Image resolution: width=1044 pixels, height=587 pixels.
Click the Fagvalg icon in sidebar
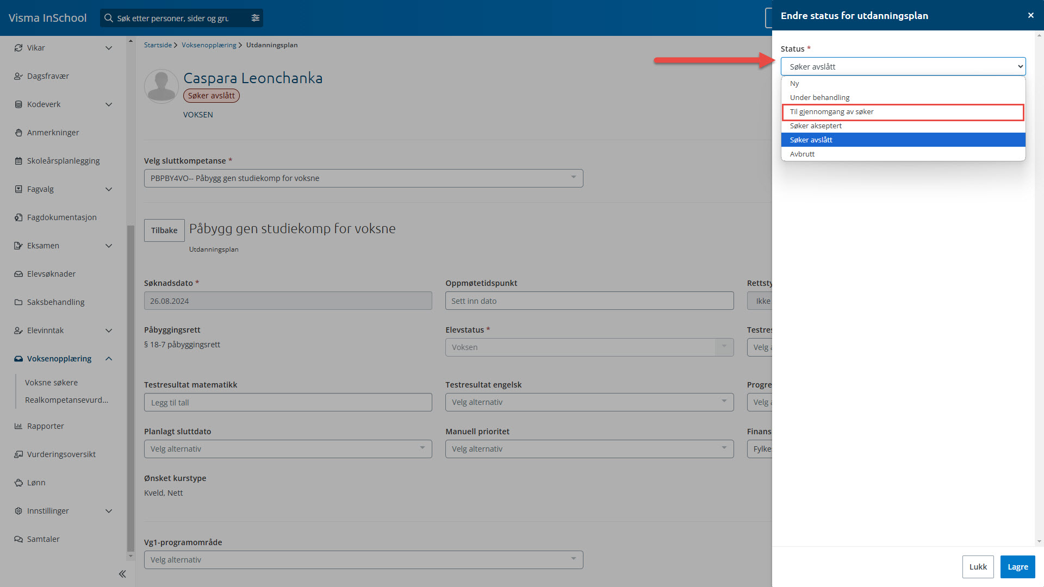tap(18, 189)
